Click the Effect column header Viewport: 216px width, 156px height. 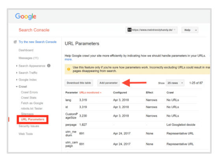click(149, 93)
